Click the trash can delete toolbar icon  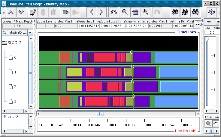pos(53,12)
